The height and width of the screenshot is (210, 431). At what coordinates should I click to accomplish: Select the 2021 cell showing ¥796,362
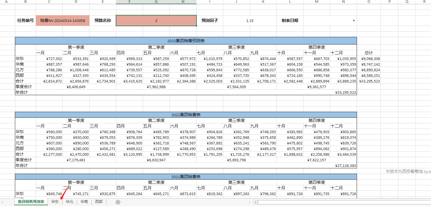tap(263, 194)
